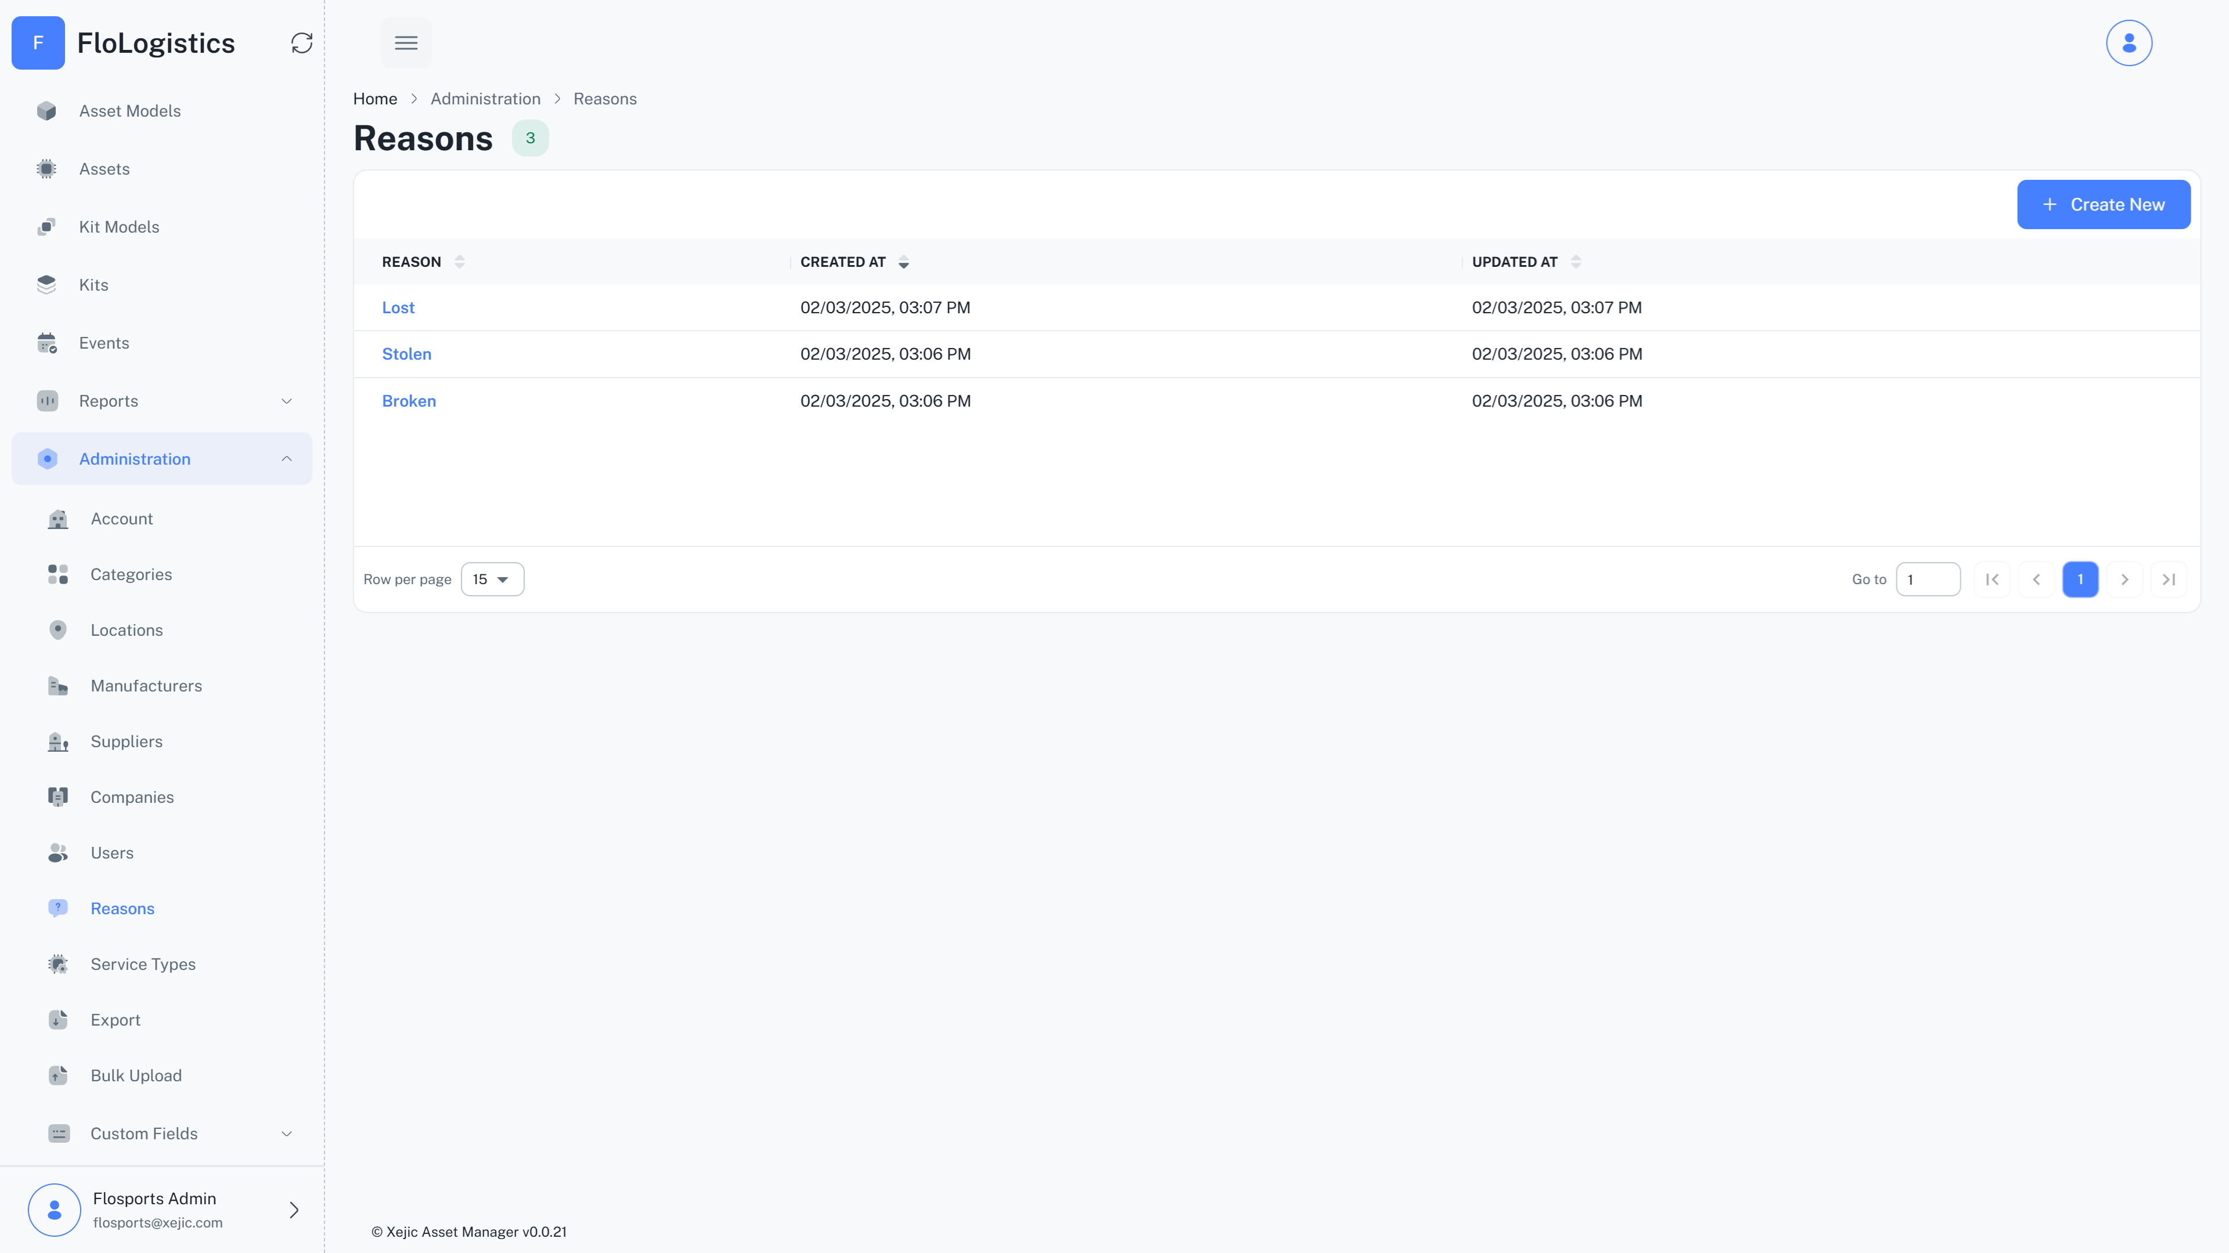Select page 1 pagination button
Image resolution: width=2229 pixels, height=1253 pixels.
[x=2080, y=580]
